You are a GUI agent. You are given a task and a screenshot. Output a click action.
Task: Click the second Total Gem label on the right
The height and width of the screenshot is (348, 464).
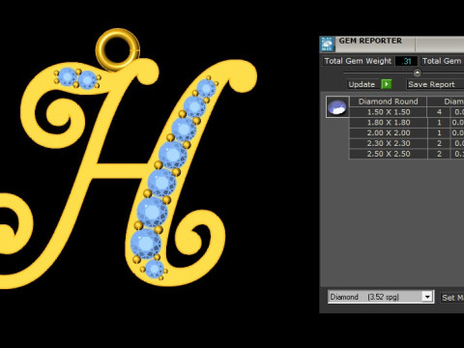pyautogui.click(x=442, y=61)
